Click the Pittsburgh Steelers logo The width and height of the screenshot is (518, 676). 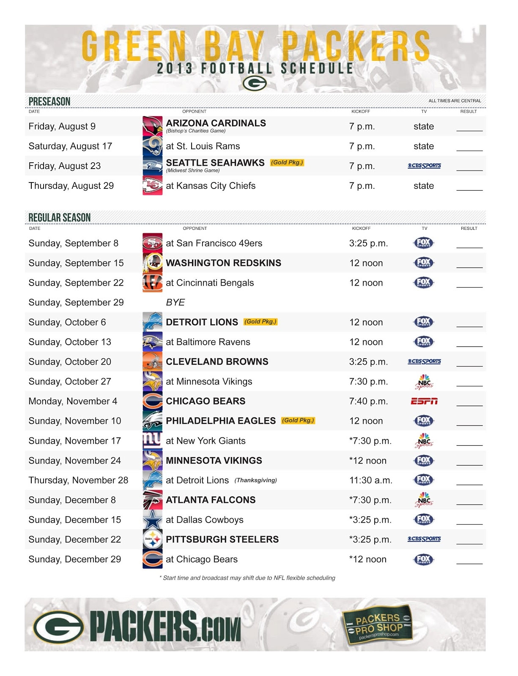(x=152, y=540)
